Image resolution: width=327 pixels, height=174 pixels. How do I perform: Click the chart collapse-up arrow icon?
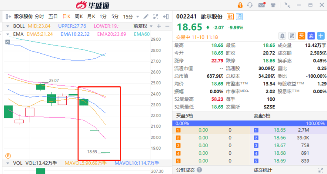(7, 42)
